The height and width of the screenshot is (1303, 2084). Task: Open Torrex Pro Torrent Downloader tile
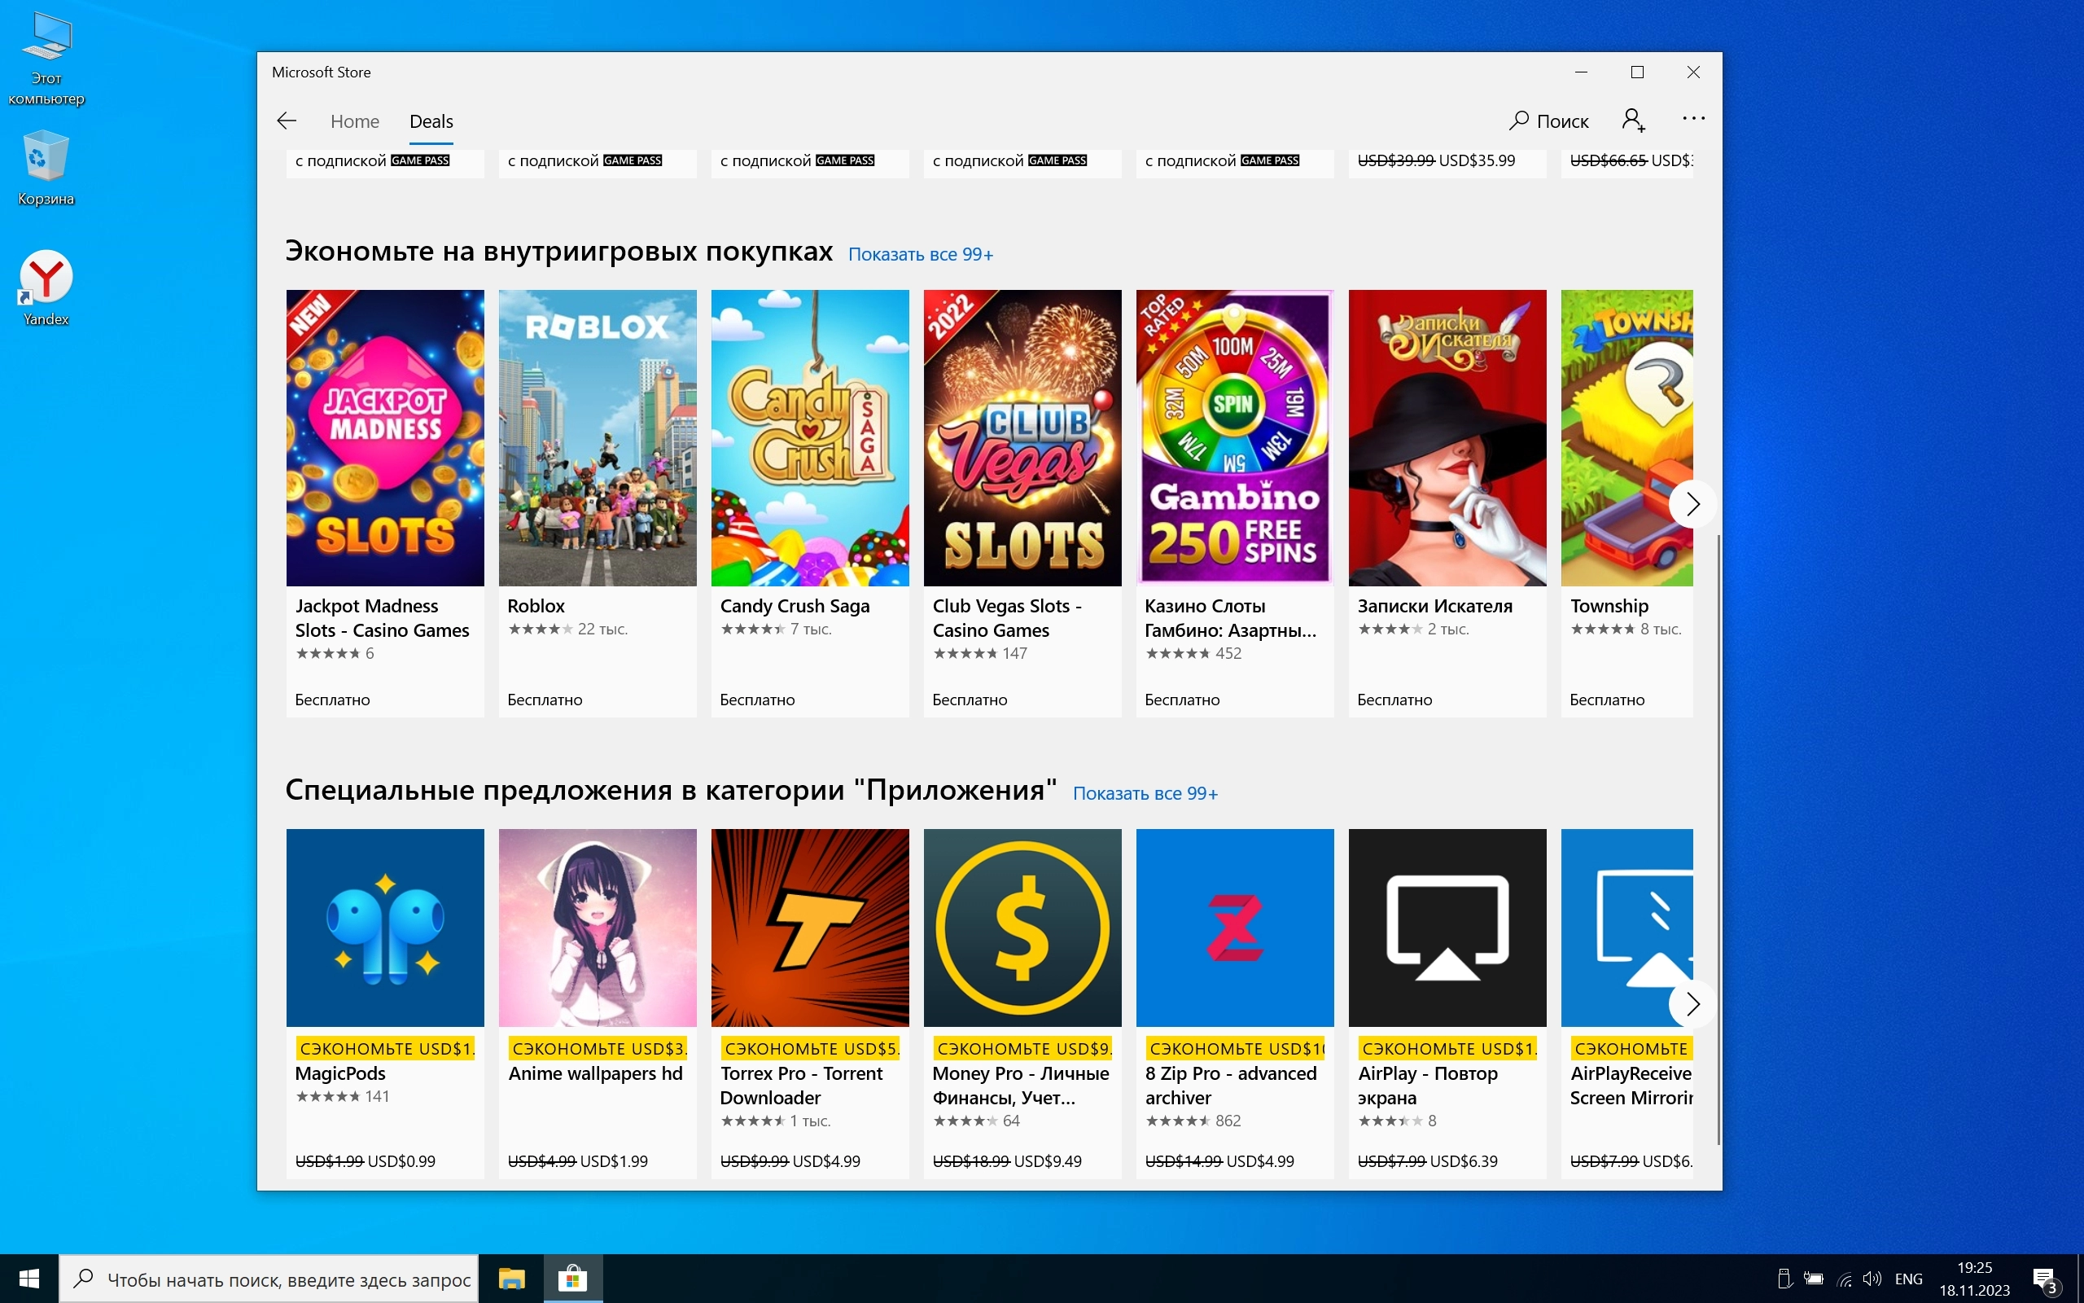[x=809, y=928]
